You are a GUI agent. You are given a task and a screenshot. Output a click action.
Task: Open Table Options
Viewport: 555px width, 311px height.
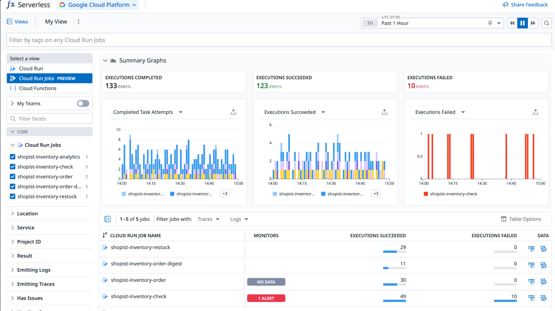pyautogui.click(x=521, y=219)
